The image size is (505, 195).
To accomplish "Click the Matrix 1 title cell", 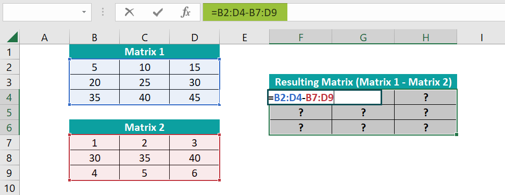I will click(144, 52).
